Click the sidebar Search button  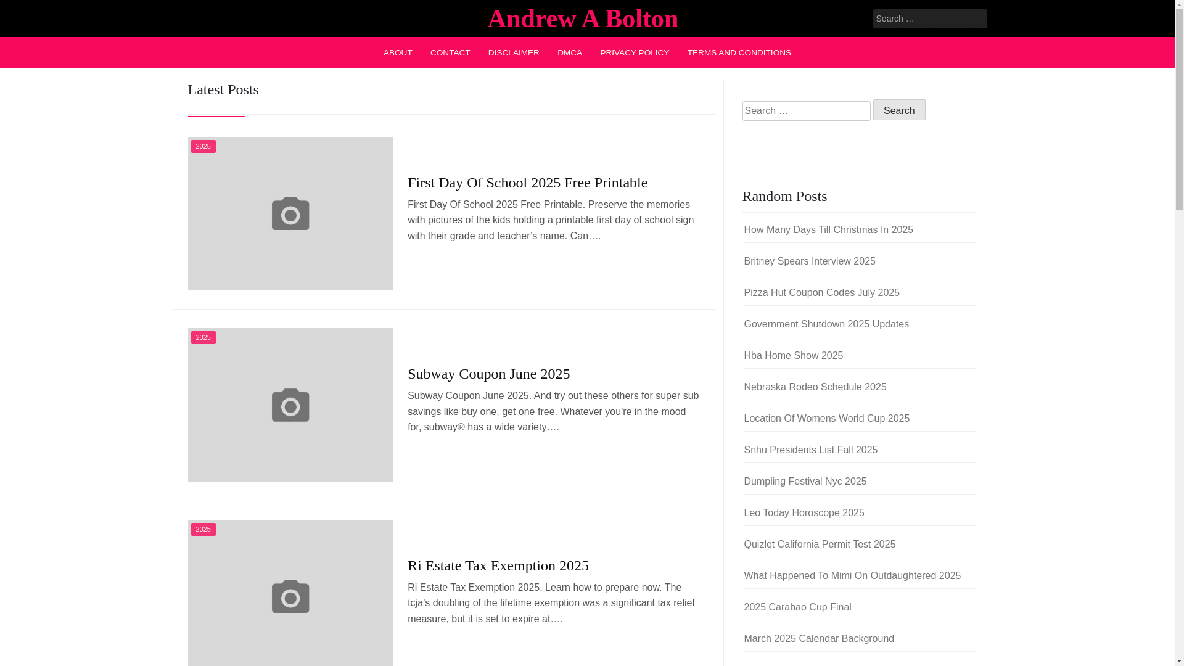(x=898, y=110)
